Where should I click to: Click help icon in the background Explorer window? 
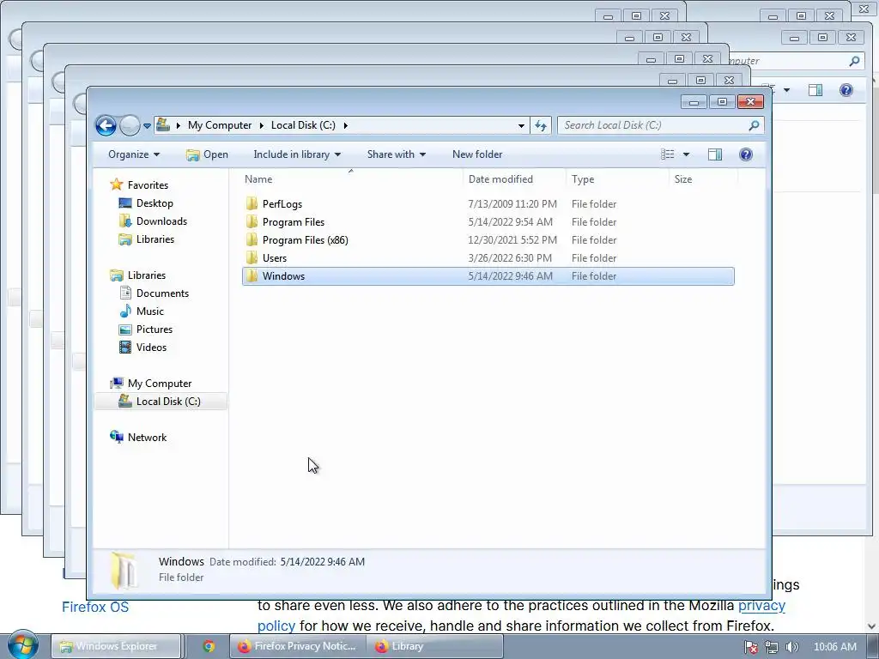[846, 90]
